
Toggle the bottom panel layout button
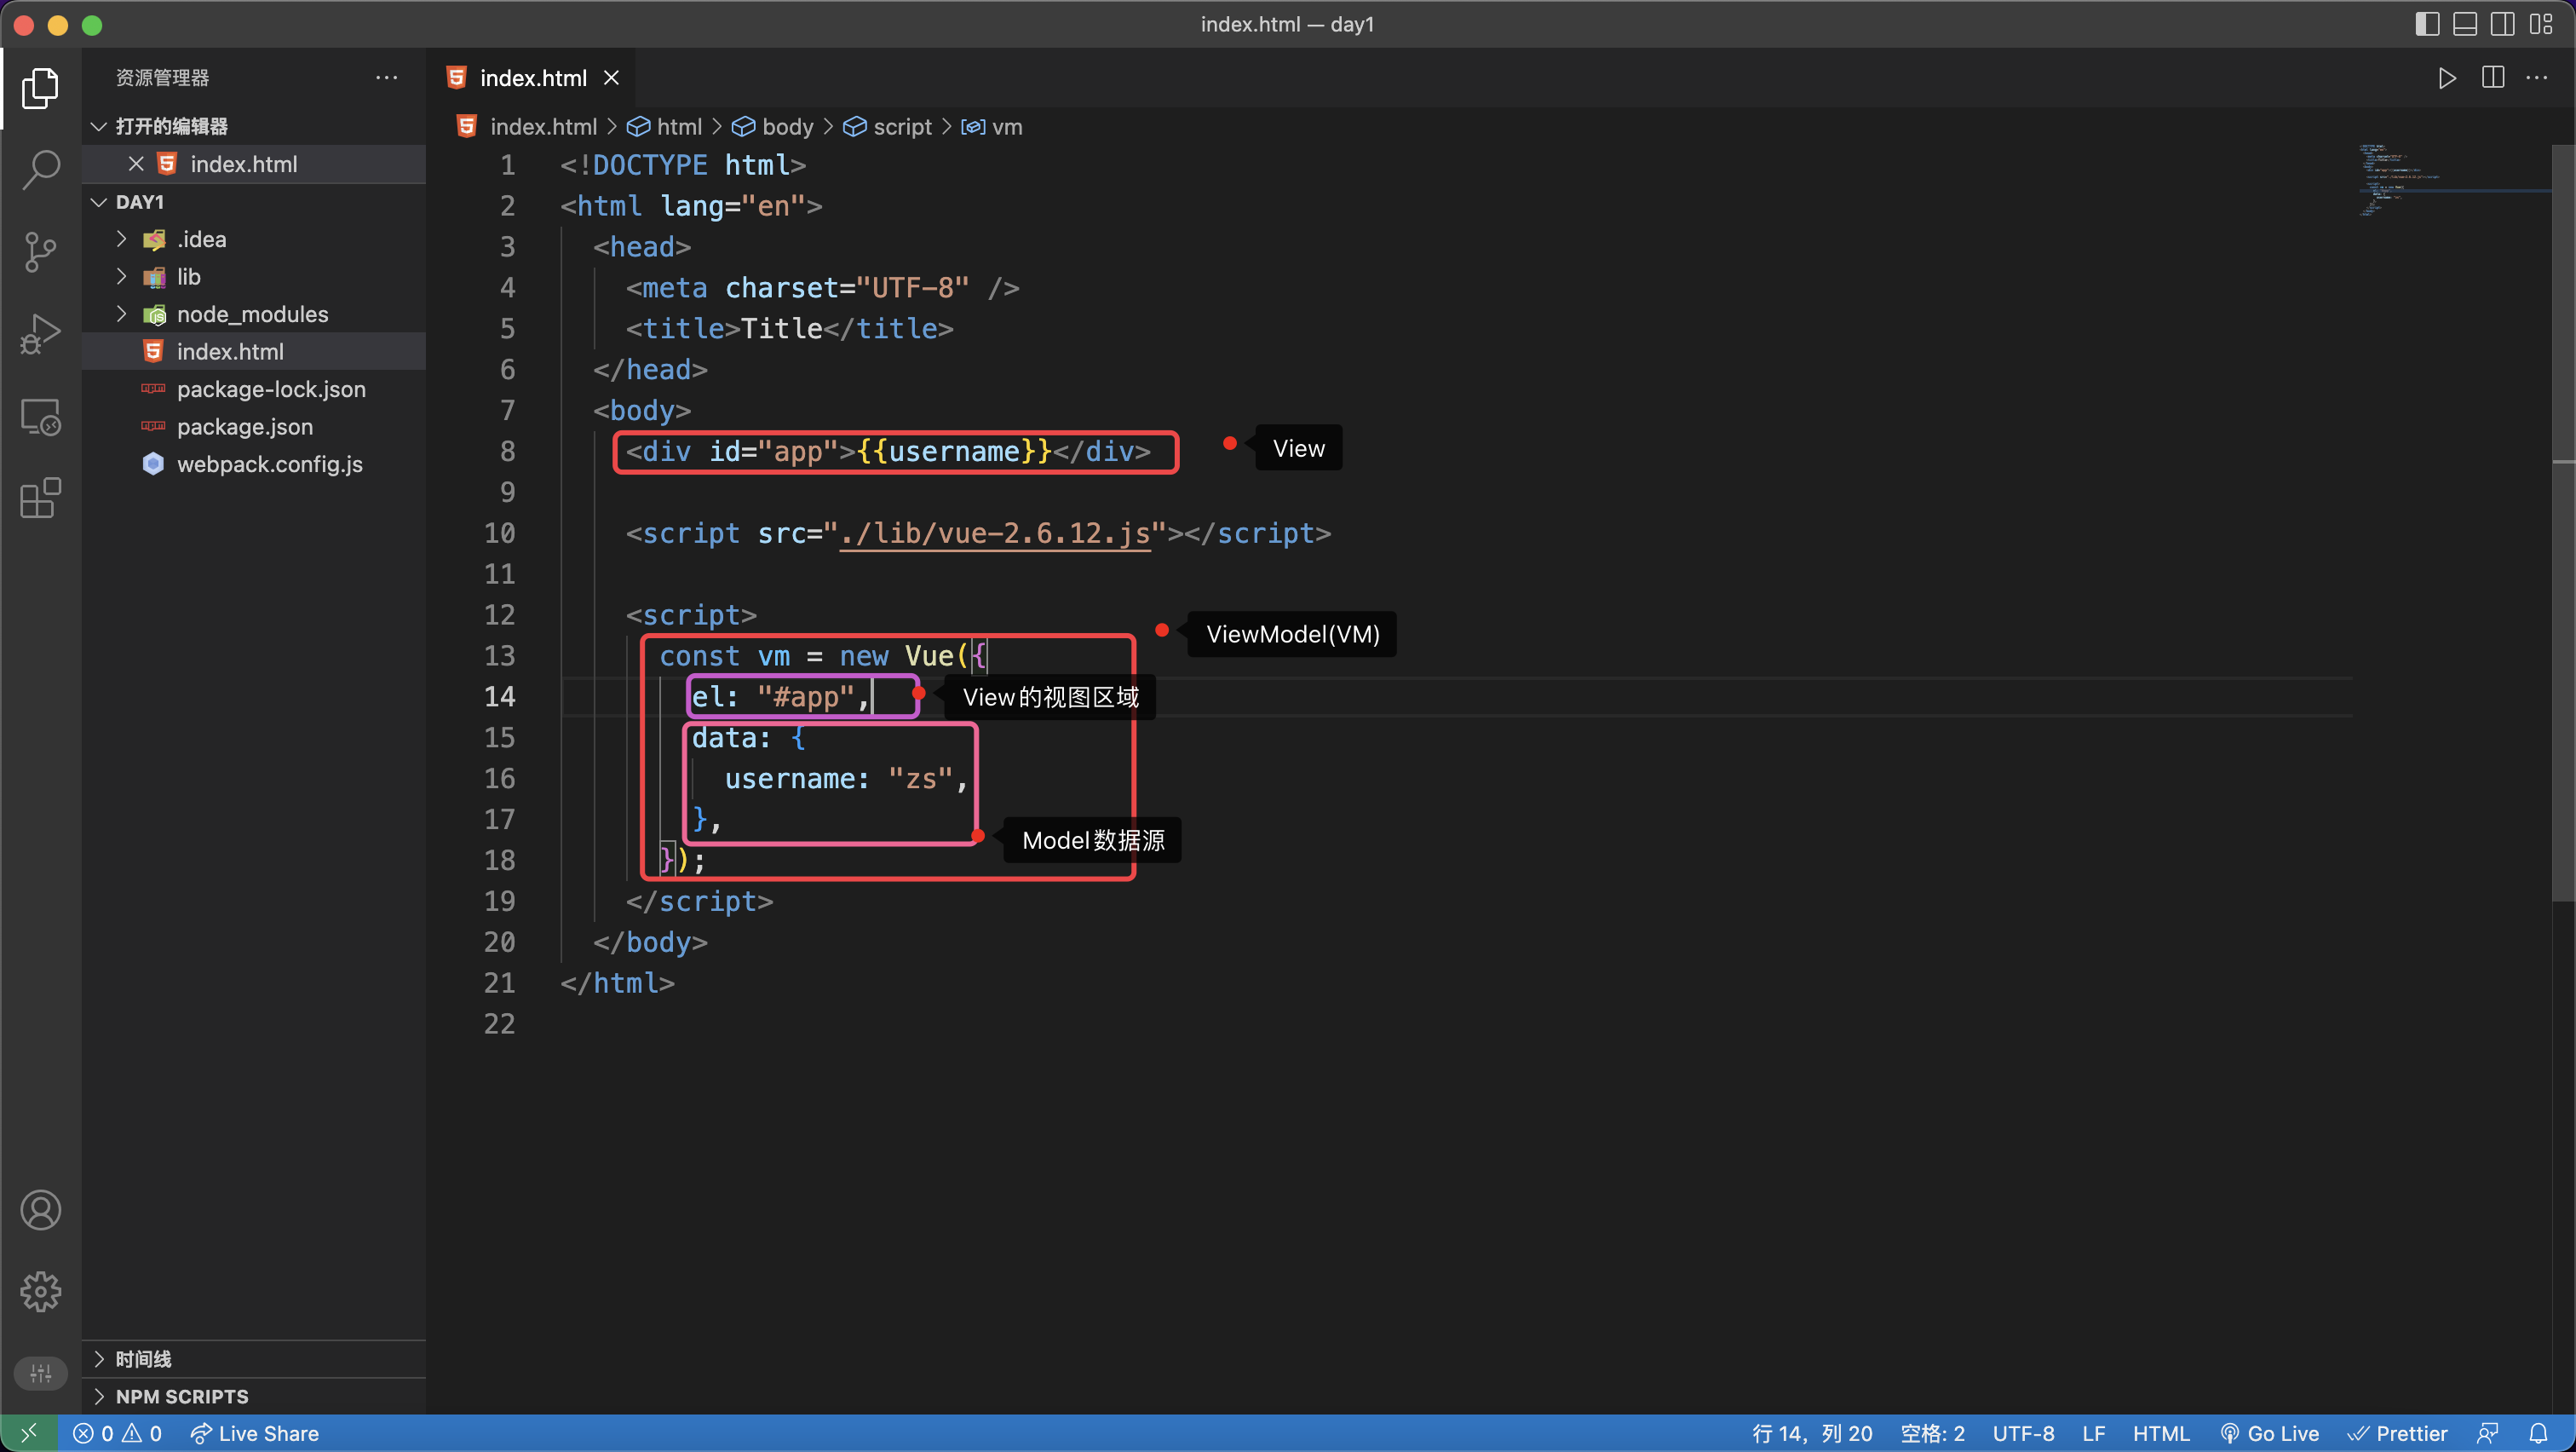tap(2465, 24)
